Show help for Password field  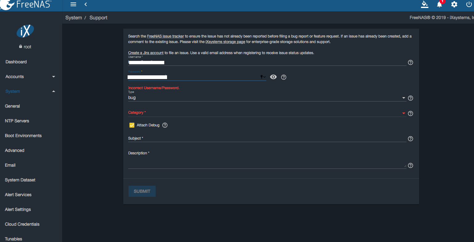[284, 77]
